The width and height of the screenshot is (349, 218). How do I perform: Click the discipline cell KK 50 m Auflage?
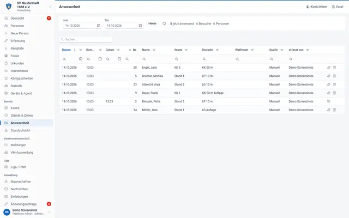(x=213, y=93)
